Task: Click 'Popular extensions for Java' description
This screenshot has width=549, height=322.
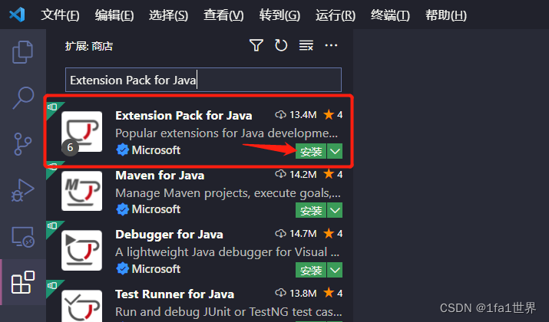Action: (227, 133)
